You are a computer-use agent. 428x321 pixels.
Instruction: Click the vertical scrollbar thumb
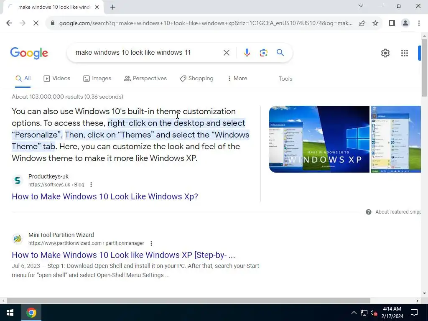coord(424,68)
